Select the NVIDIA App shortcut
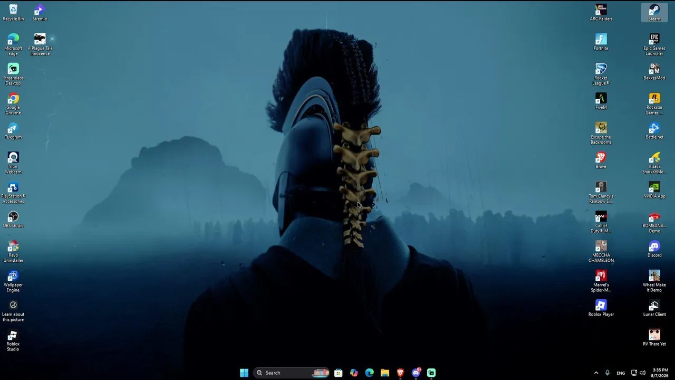Viewport: 675px width, 380px height. 654,190
